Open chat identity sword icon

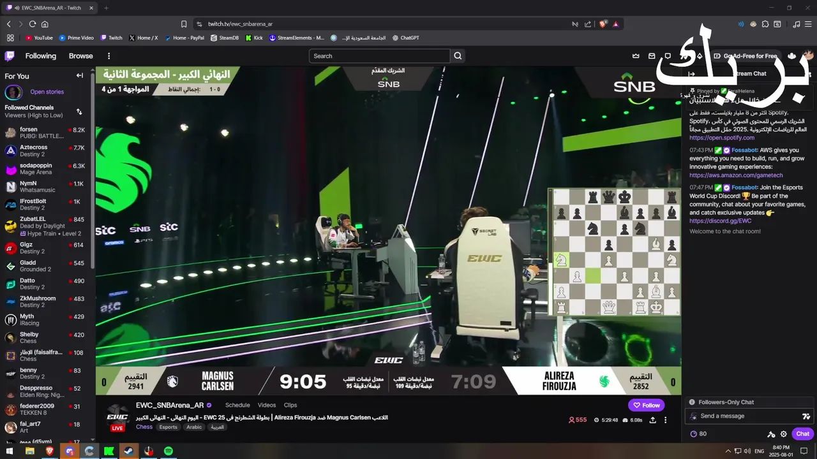[770, 434]
